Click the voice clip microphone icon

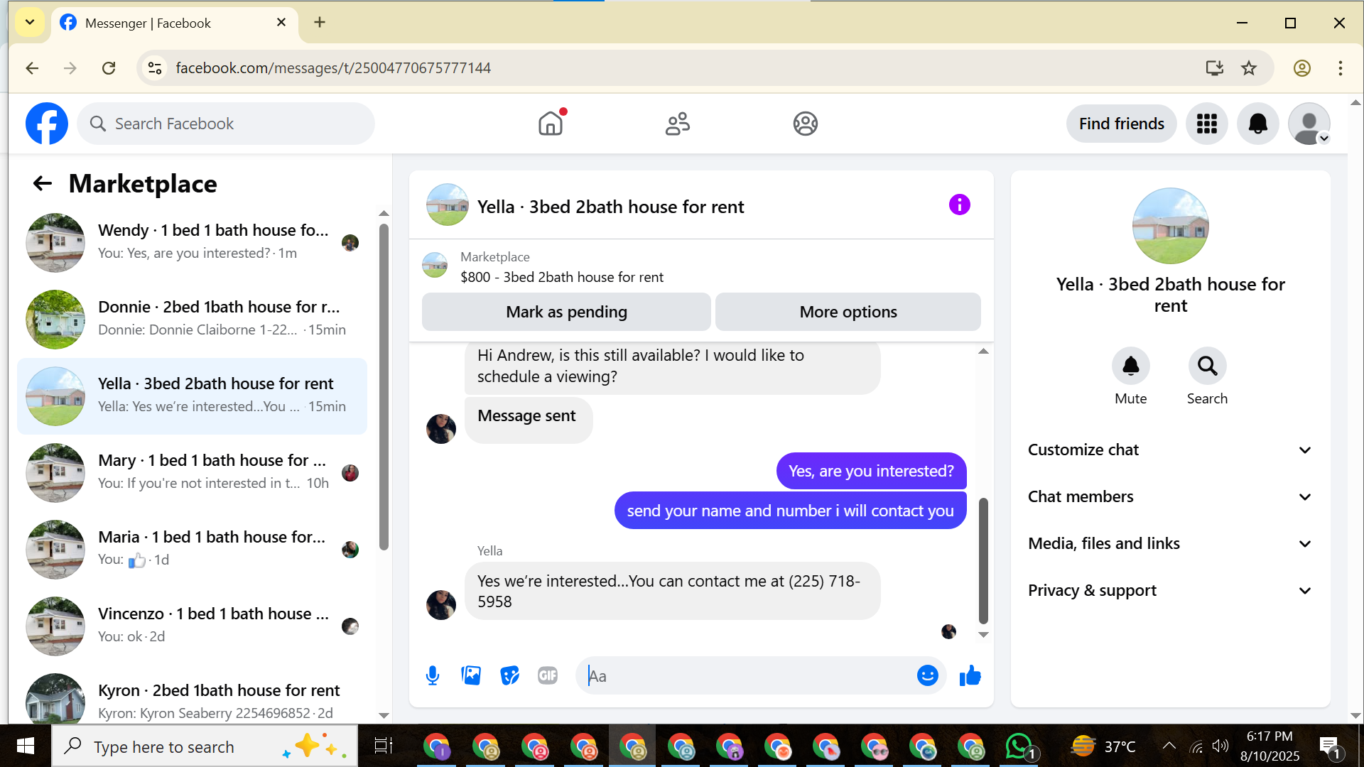pyautogui.click(x=432, y=675)
